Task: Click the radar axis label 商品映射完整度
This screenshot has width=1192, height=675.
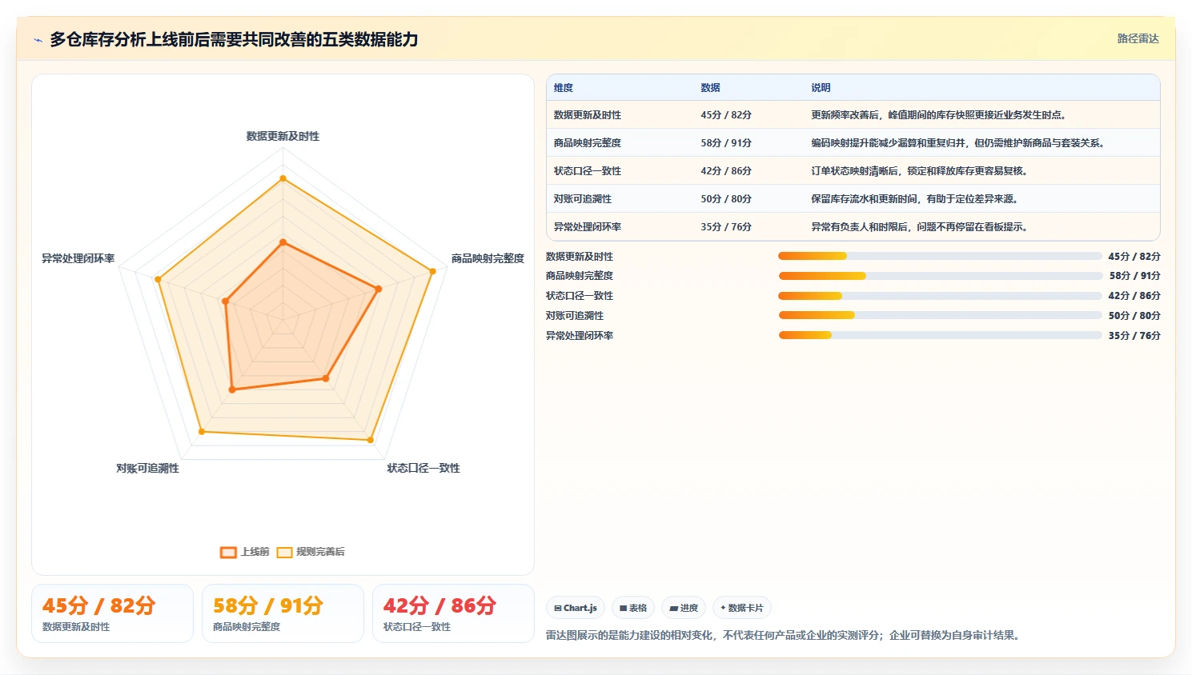Action: click(488, 258)
